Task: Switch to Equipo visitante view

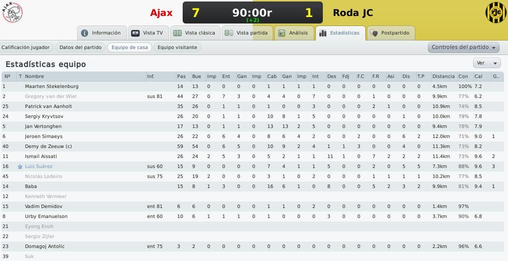Action: (177, 47)
